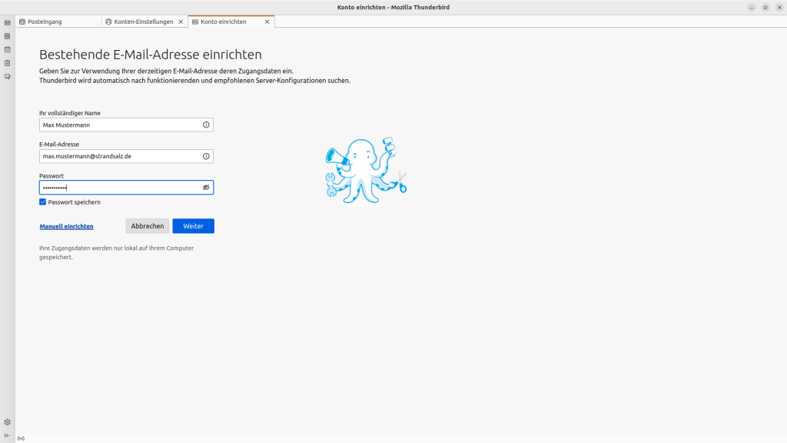Open the Calendar space icon
This screenshot has height=443, width=787.
click(x=8, y=49)
